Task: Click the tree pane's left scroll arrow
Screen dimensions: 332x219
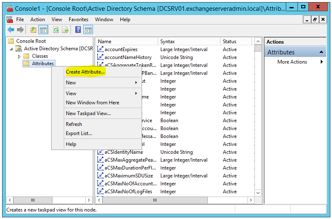Action: click(x=10, y=200)
